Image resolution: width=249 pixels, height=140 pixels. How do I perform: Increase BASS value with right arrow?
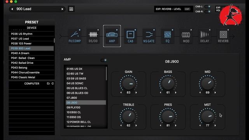click(175, 93)
